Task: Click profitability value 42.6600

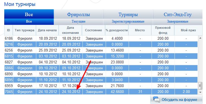Action: coord(117,92)
